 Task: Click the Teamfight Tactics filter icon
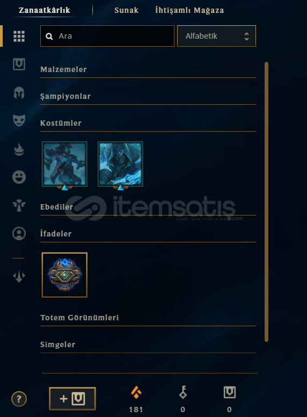pyautogui.click(x=19, y=276)
